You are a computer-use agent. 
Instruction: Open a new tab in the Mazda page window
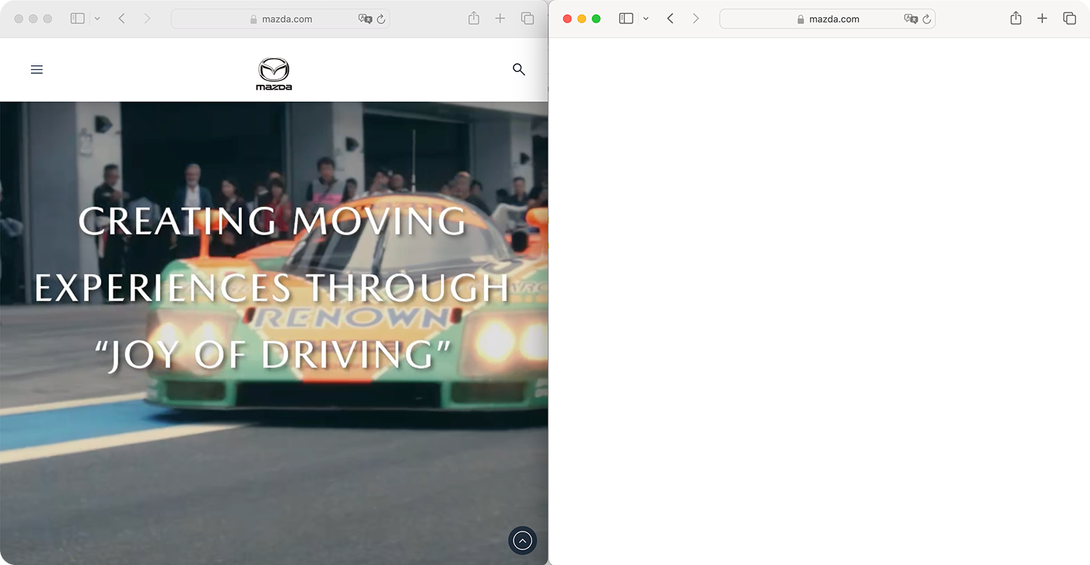500,19
